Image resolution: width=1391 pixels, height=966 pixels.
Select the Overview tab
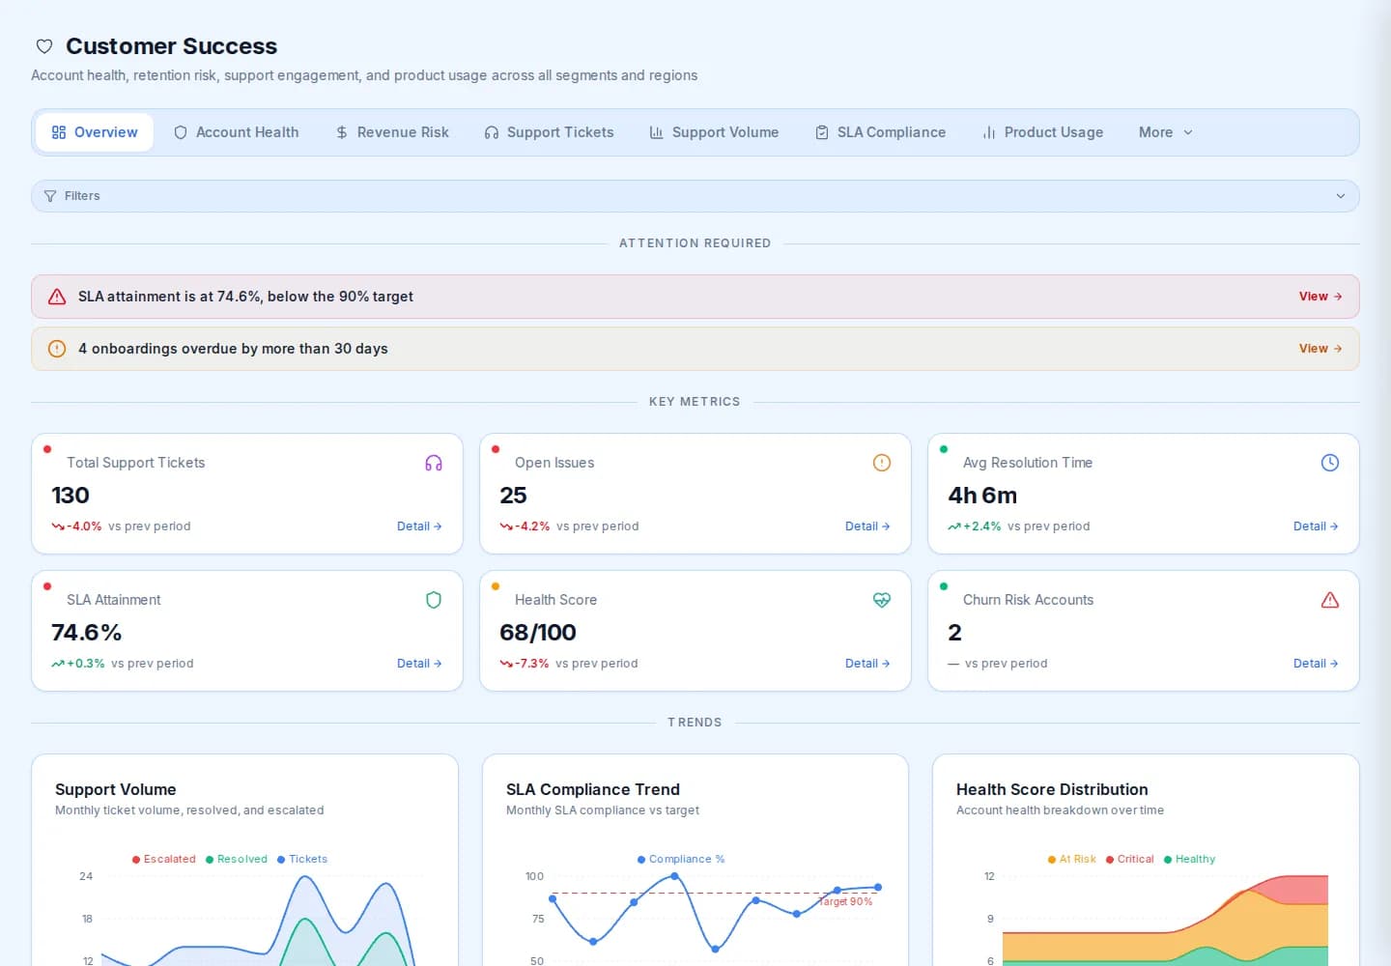[95, 132]
